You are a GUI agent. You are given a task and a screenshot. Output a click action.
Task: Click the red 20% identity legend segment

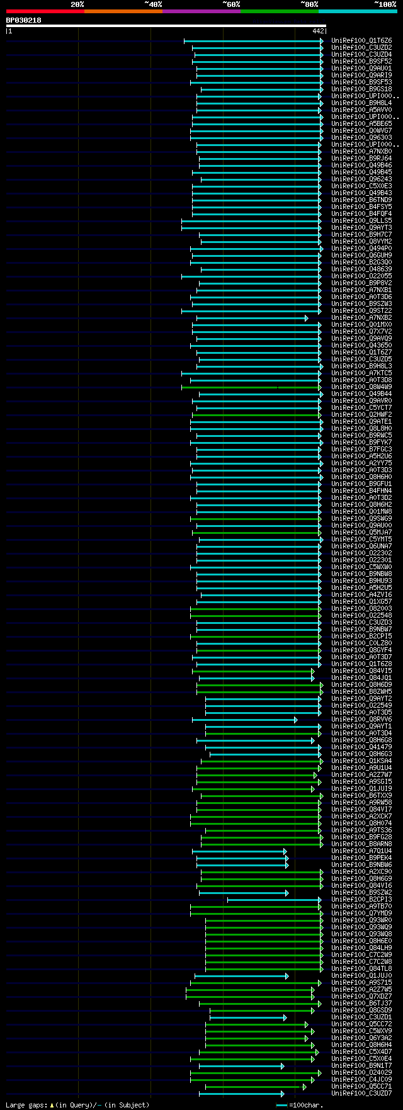click(45, 11)
